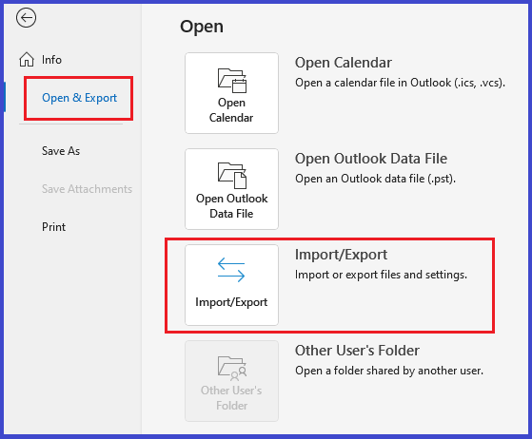Launch the Import/Export tile button label
The image size is (532, 439).
click(231, 302)
